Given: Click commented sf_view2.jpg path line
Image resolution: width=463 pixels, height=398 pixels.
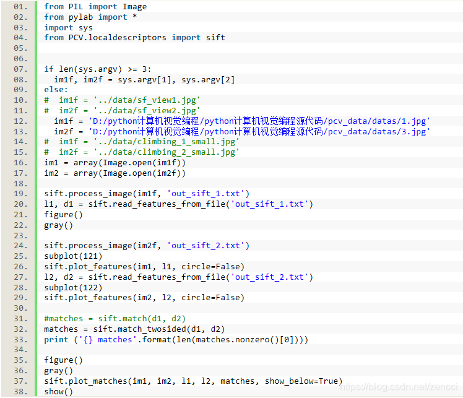Looking at the screenshot, I should (x=122, y=110).
